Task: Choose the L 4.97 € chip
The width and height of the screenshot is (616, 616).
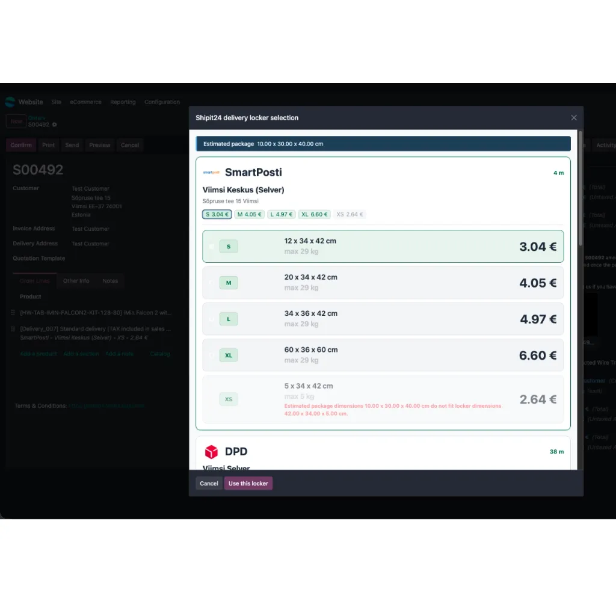Action: point(282,215)
